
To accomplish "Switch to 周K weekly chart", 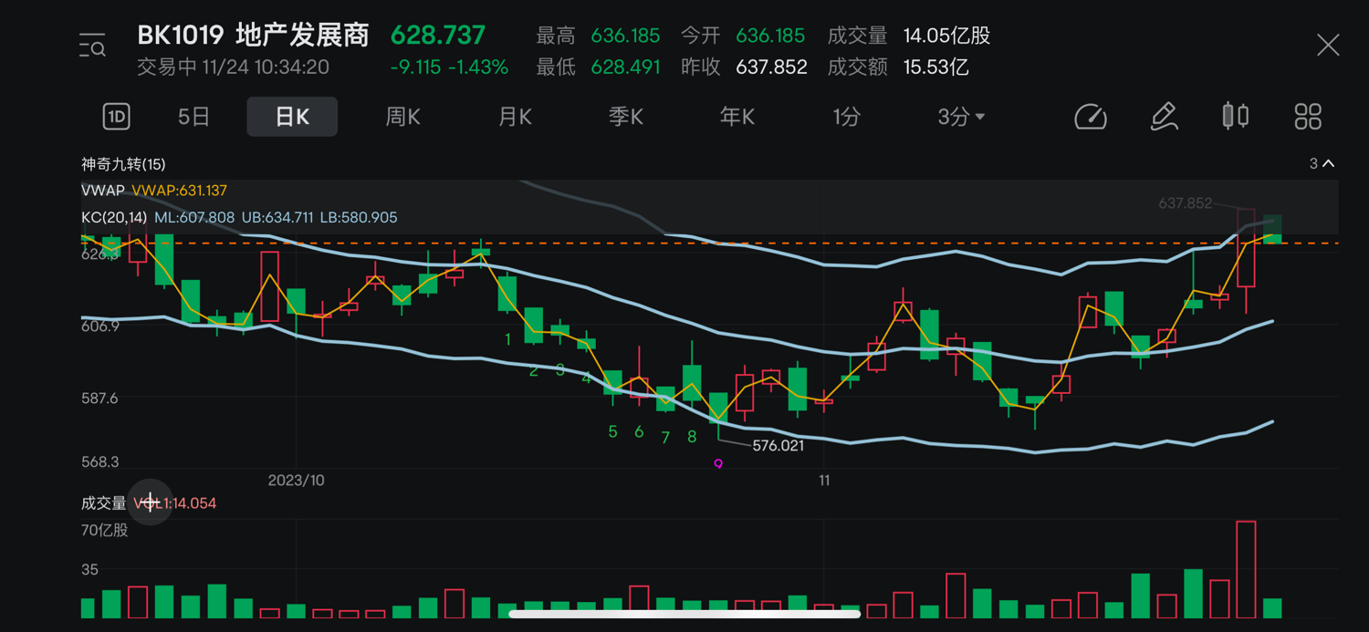I will coord(402,117).
